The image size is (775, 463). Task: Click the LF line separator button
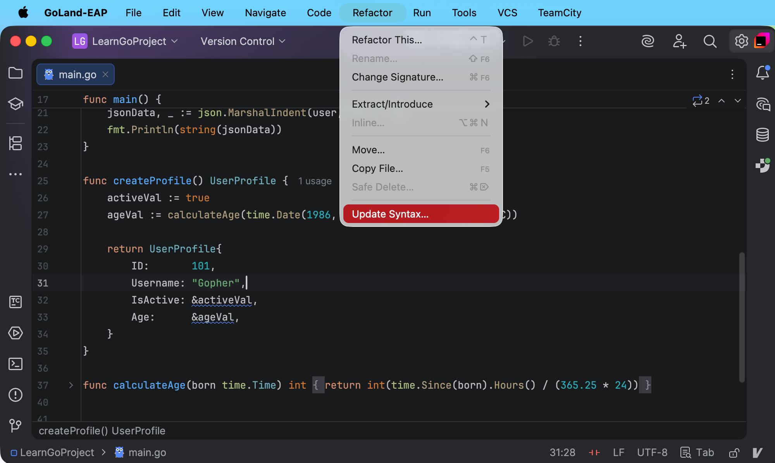618,453
